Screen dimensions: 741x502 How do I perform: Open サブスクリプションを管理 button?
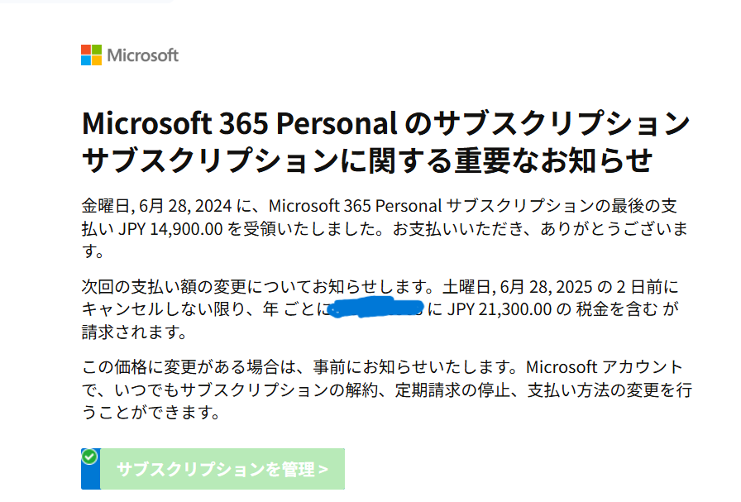222,469
